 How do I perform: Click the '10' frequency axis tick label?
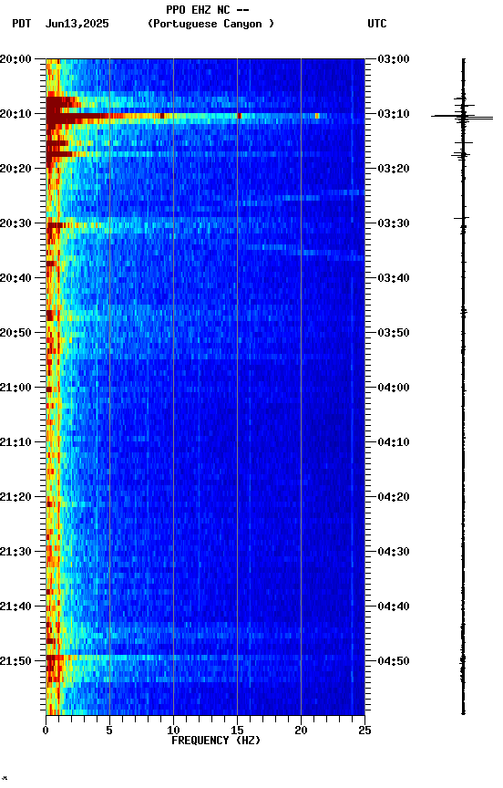click(x=173, y=731)
